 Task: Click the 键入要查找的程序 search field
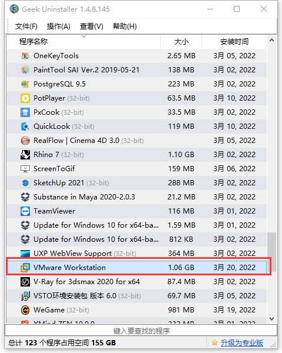pos(141,331)
